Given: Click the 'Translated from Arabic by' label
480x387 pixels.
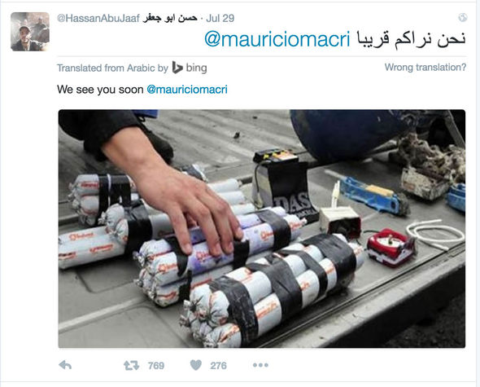Looking at the screenshot, I should (x=112, y=68).
